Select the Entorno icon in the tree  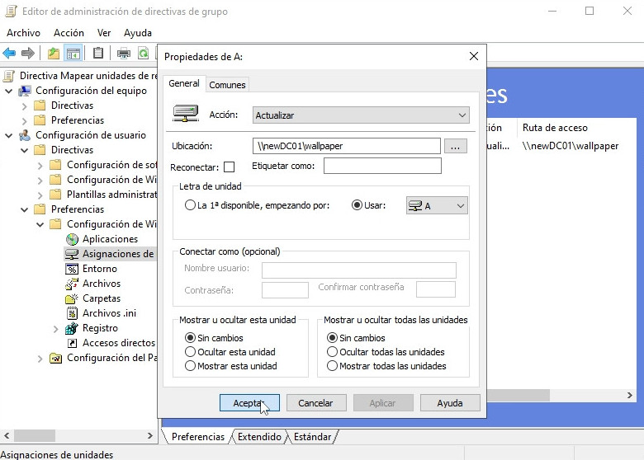click(72, 269)
